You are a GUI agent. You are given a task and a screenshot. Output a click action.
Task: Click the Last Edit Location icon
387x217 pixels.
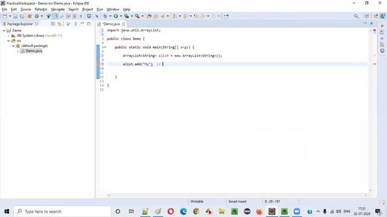pos(196,16)
